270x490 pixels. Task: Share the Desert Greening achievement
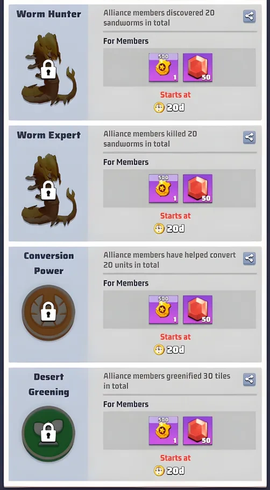[x=249, y=379]
